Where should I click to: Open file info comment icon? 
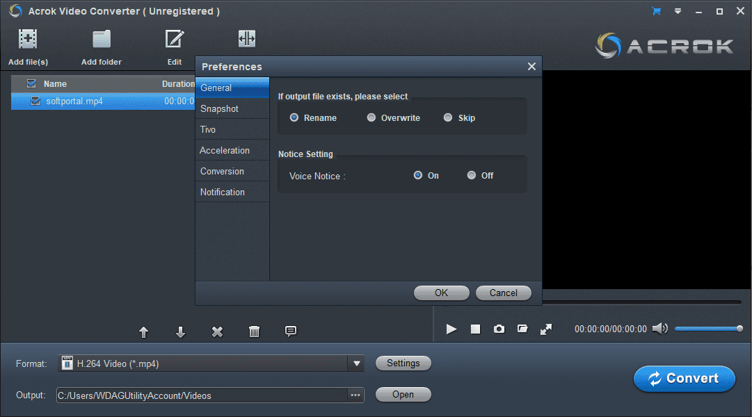tap(291, 332)
